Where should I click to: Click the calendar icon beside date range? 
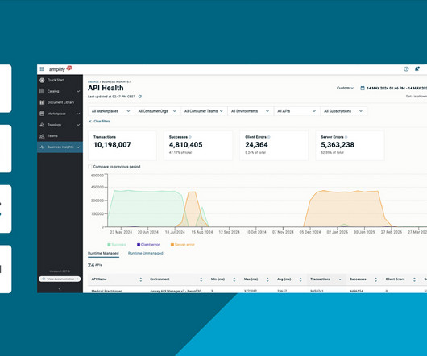coord(363,88)
